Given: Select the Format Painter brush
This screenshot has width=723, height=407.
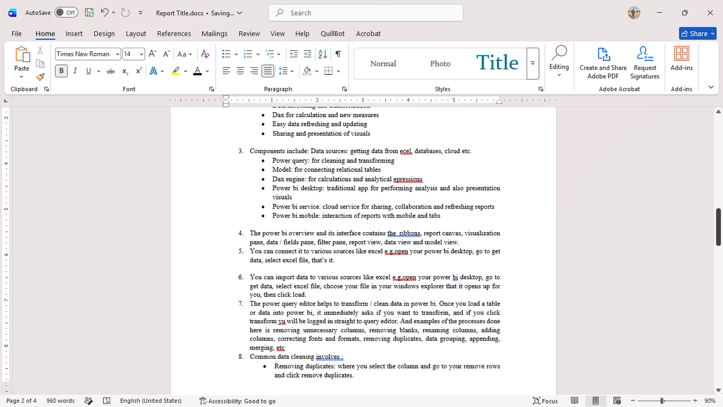Looking at the screenshot, I should (40, 77).
